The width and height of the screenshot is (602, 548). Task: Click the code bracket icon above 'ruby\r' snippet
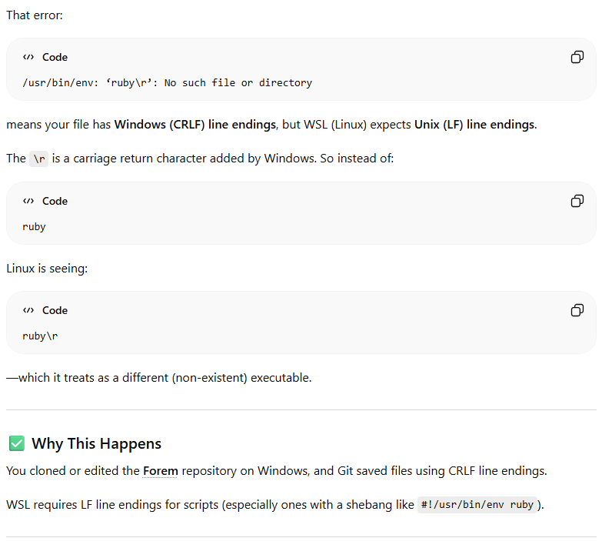28,310
